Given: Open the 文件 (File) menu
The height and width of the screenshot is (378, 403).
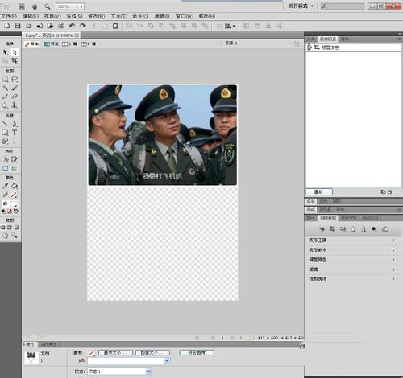Looking at the screenshot, I should coord(9,16).
